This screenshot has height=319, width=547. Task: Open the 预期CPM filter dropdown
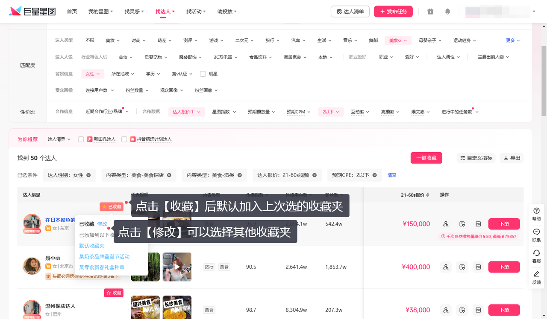click(298, 112)
